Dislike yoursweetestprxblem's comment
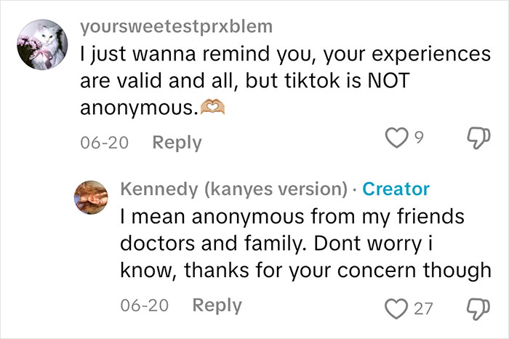This screenshot has height=339, width=509. click(478, 138)
